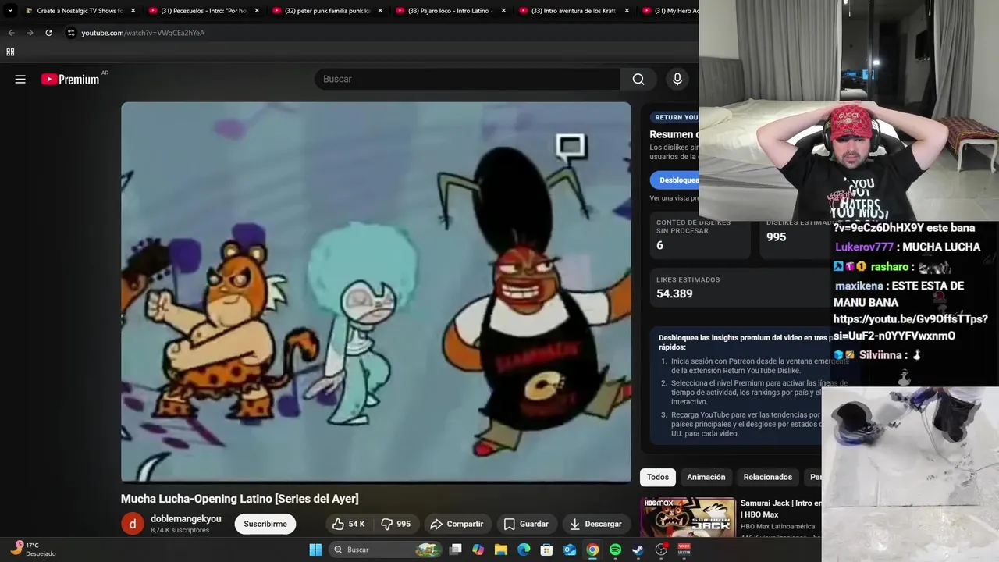The height and width of the screenshot is (562, 999).
Task: Open Voicemeeter from the taskbar
Action: pyautogui.click(x=684, y=550)
